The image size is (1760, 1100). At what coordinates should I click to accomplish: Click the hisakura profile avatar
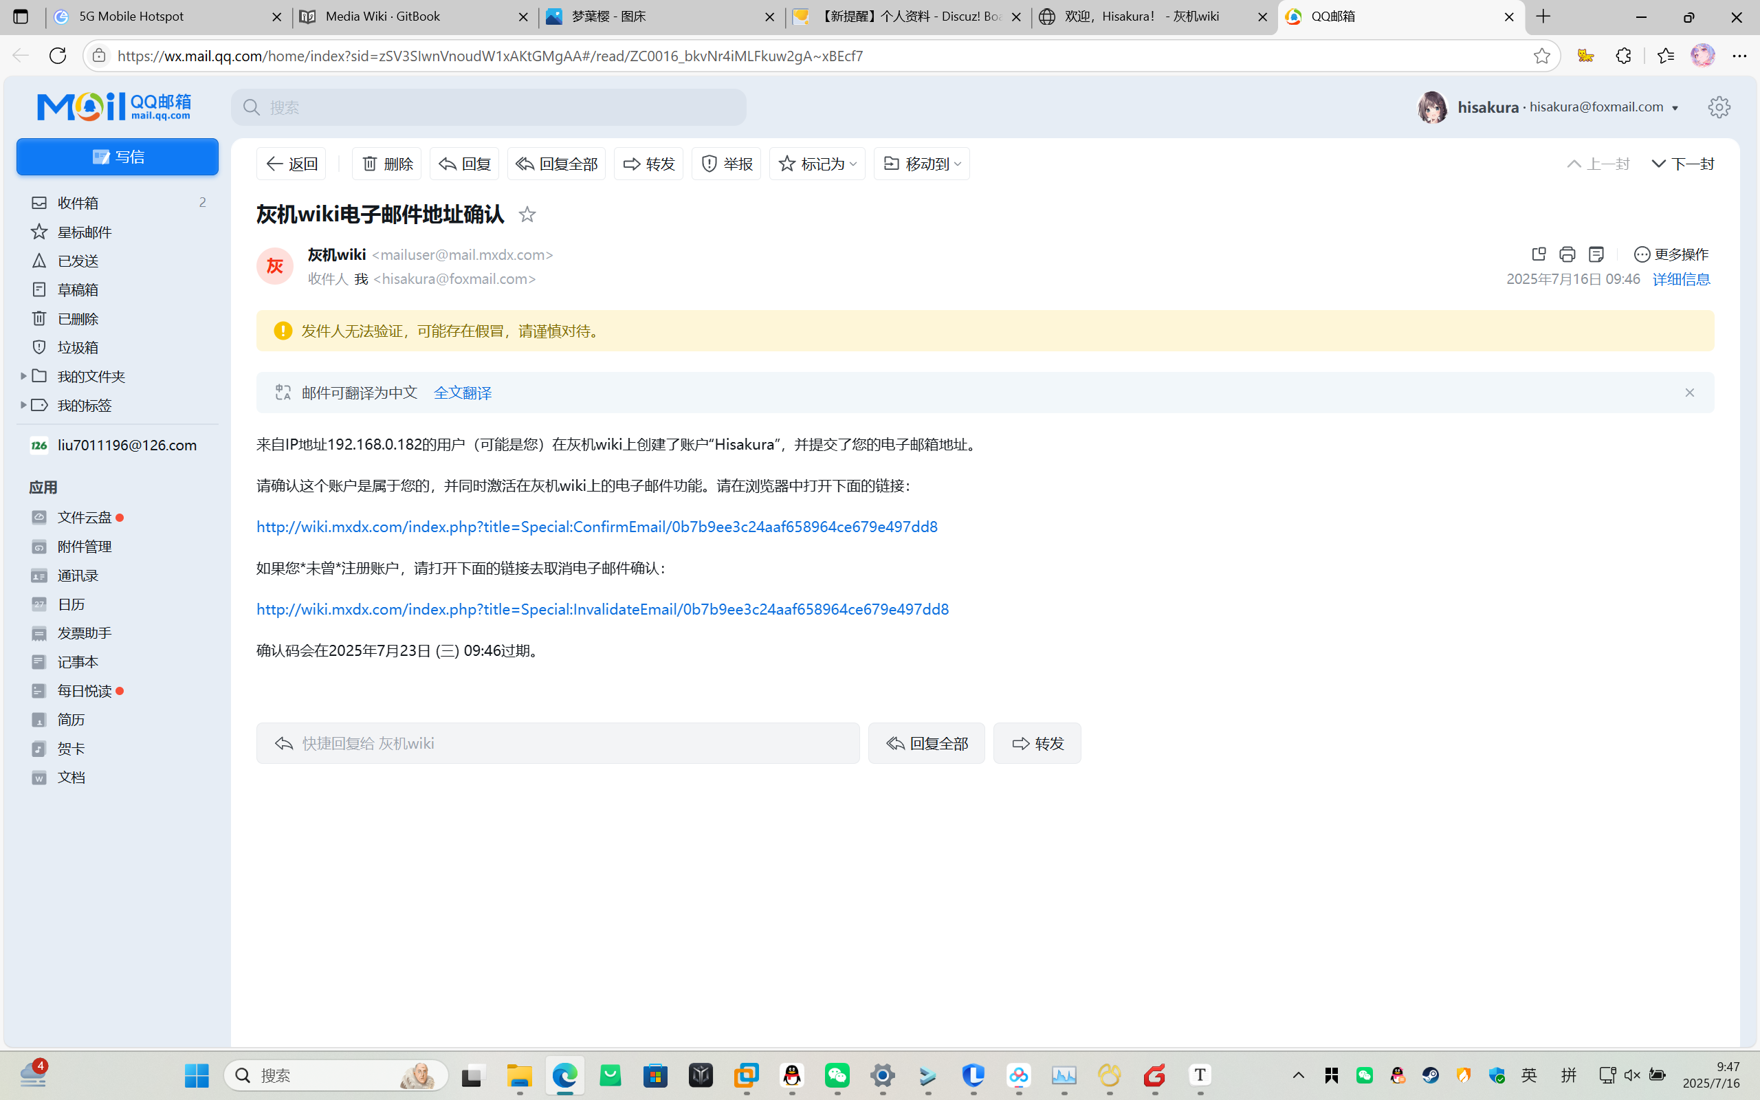1433,107
